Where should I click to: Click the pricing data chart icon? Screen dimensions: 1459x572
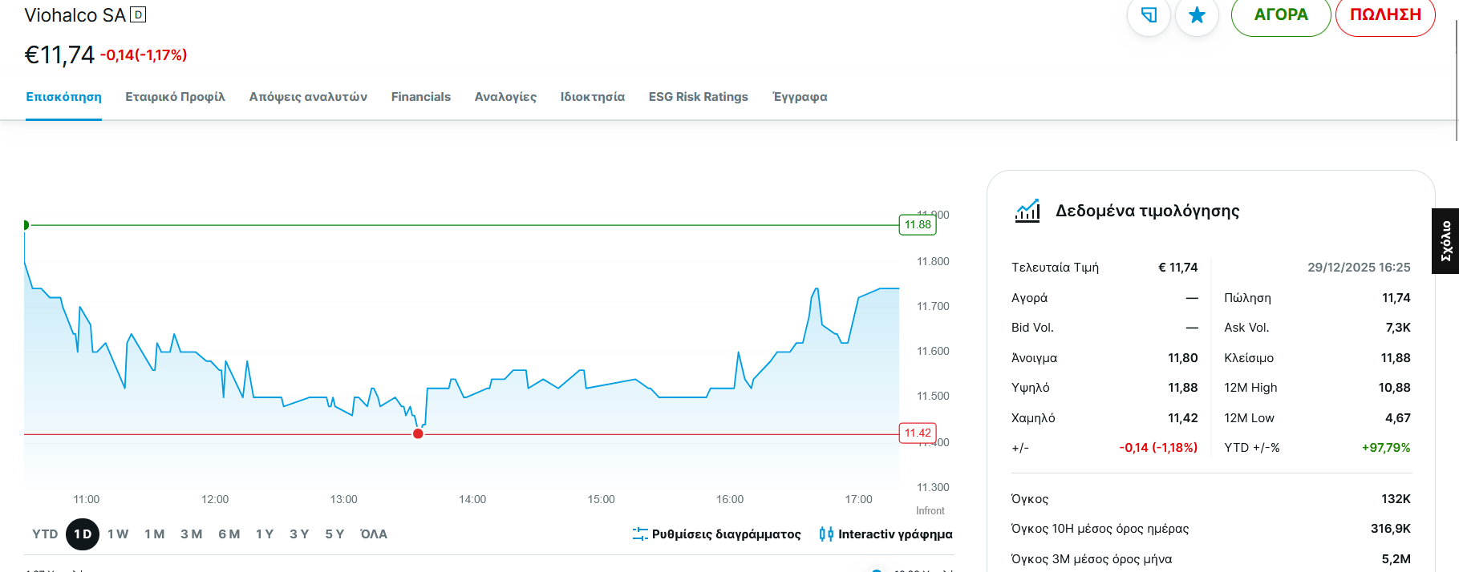click(x=1027, y=211)
